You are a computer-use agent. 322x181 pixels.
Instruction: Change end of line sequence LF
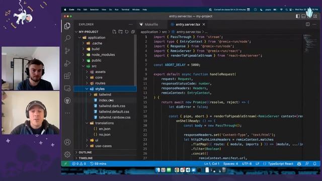click(x=257, y=163)
